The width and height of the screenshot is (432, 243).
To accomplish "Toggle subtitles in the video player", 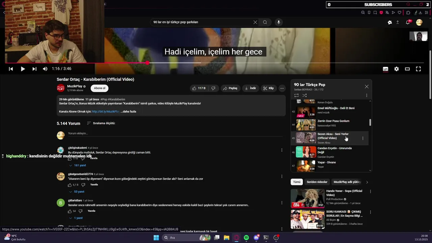I will [x=385, y=69].
